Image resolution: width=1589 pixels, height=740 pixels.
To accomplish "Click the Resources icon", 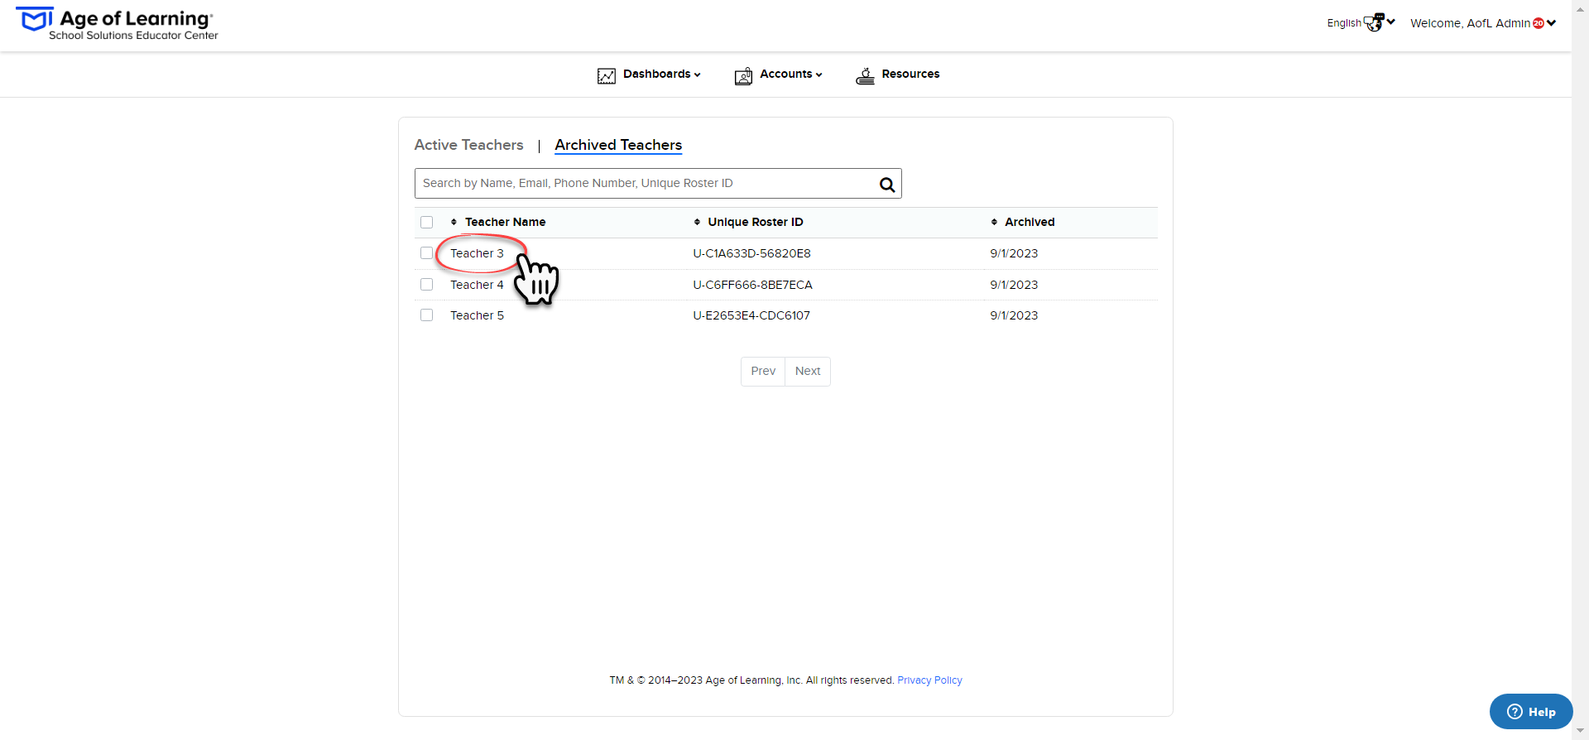I will 865,76.
